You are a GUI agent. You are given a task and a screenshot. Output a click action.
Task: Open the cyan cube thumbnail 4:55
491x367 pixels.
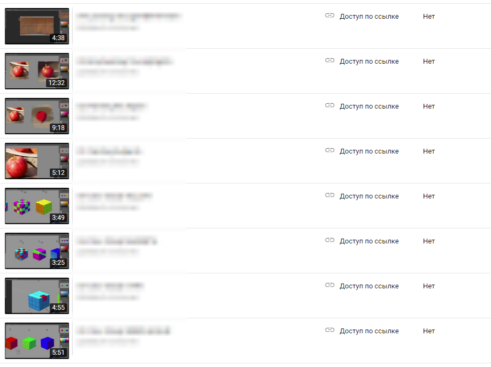[x=37, y=296]
